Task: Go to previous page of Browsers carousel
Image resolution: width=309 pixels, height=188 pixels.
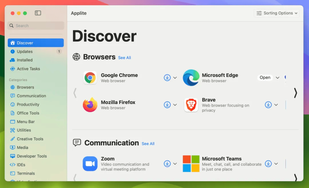Action: [x=75, y=93]
